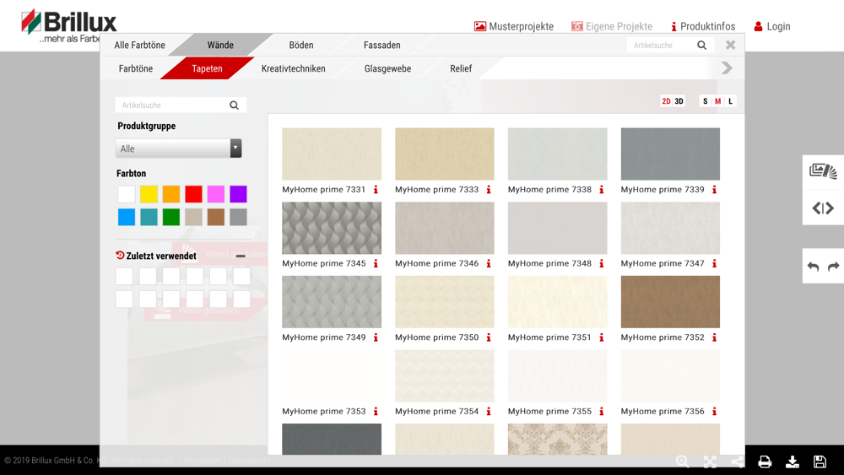Select MyHome prime 7339 wallpaper thumbnail

(670, 154)
